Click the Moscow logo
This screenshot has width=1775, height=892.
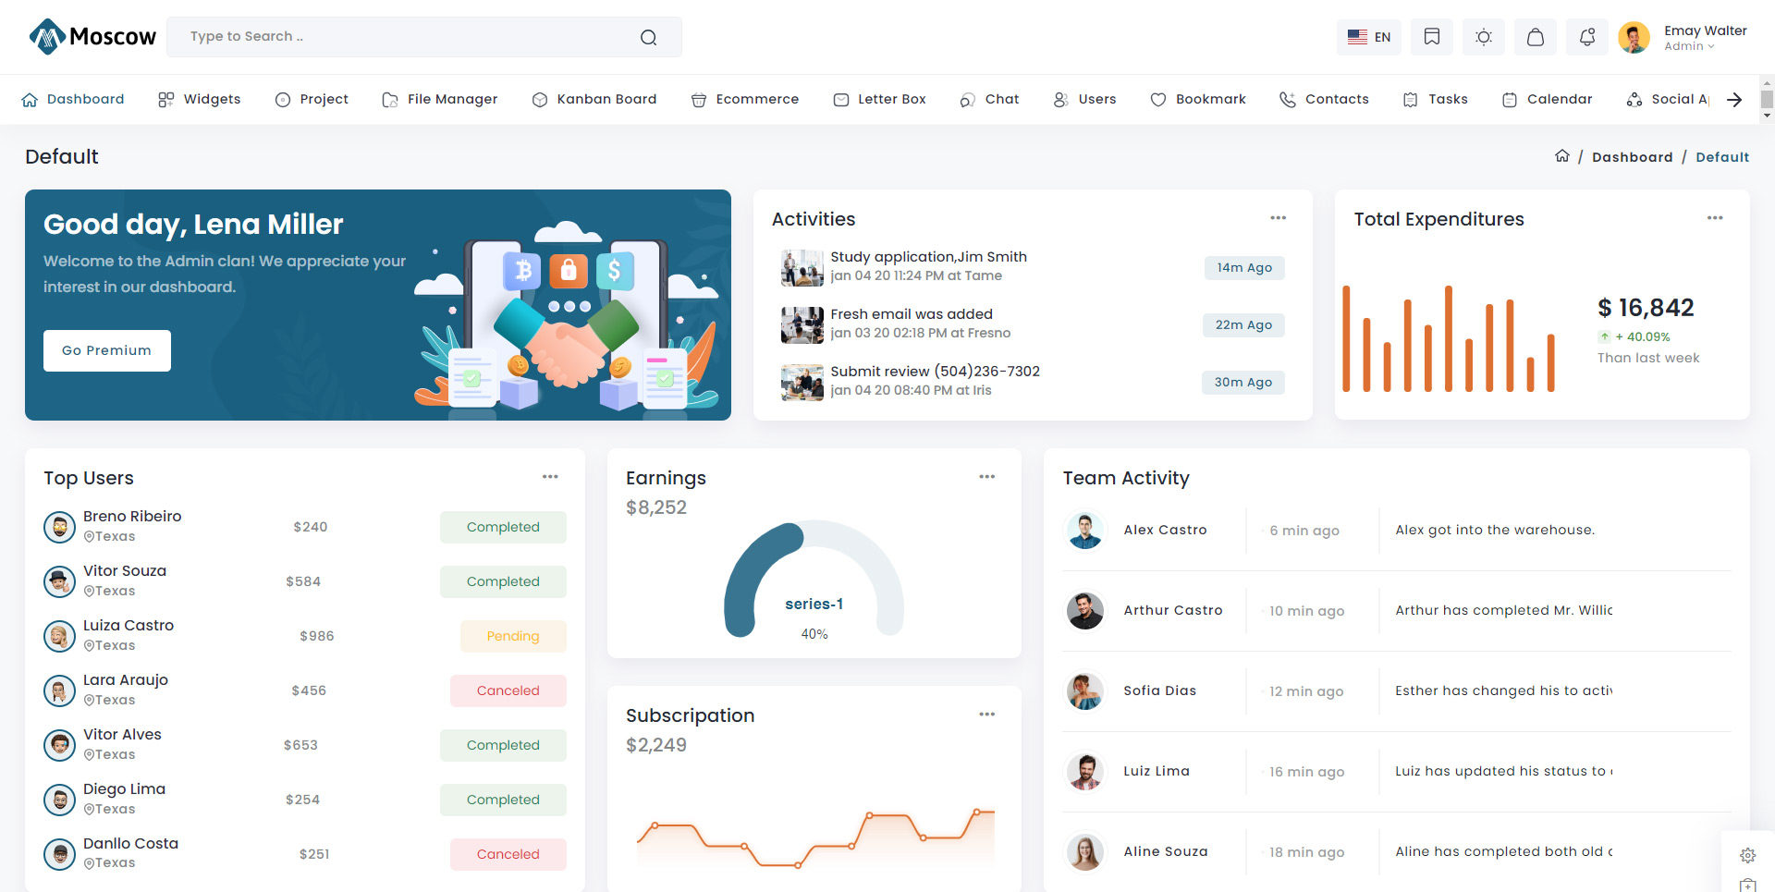tap(92, 37)
